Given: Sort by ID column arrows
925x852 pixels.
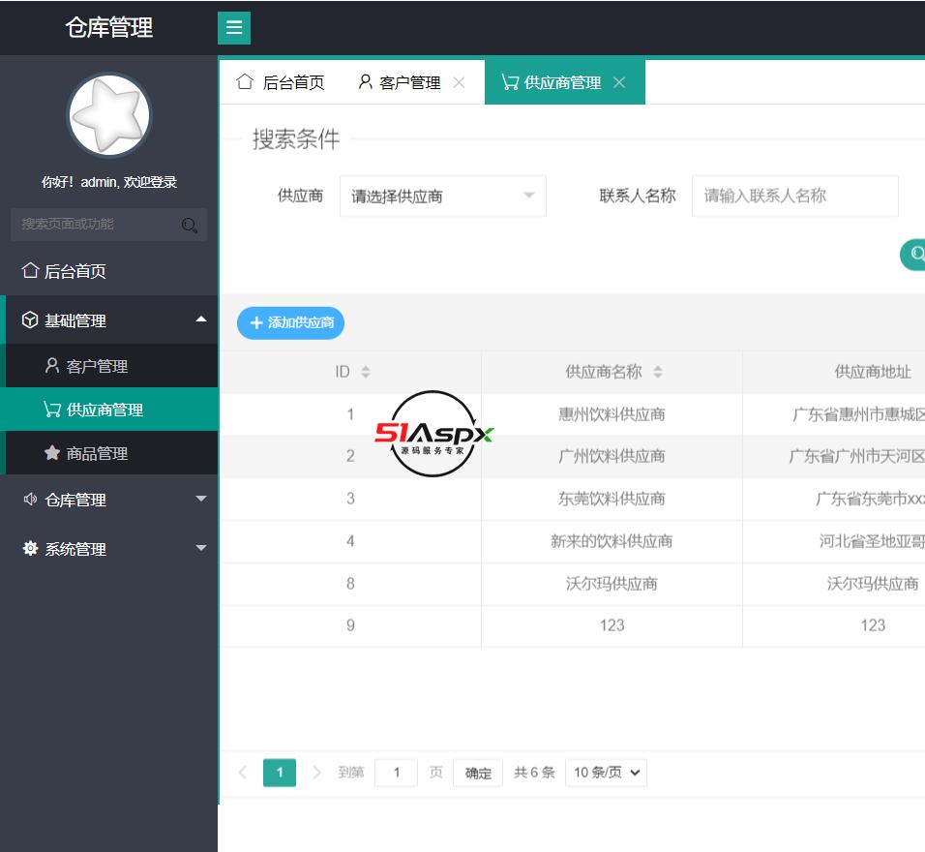Looking at the screenshot, I should pos(366,372).
